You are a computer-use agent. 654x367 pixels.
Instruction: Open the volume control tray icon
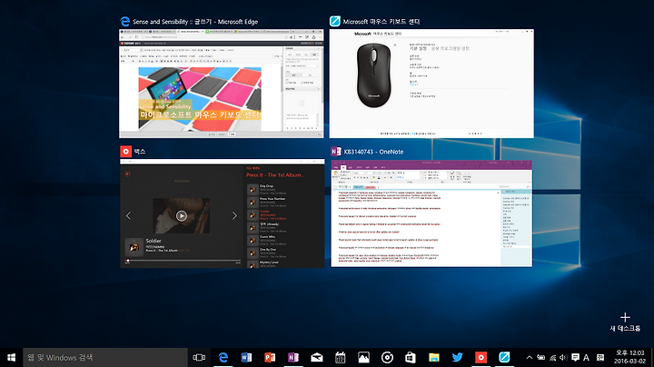click(x=563, y=357)
